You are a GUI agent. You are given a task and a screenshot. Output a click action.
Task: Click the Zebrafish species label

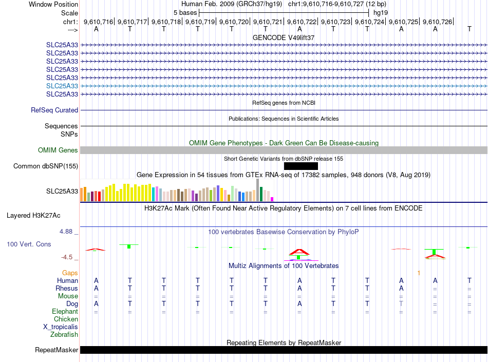point(64,335)
